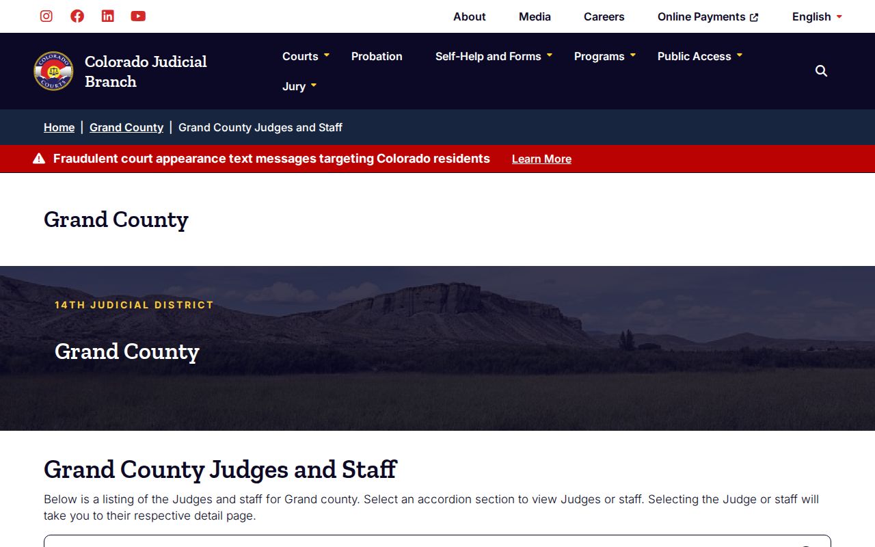This screenshot has height=547, width=875.
Task: Open the Probation menu item
Action: point(377,56)
